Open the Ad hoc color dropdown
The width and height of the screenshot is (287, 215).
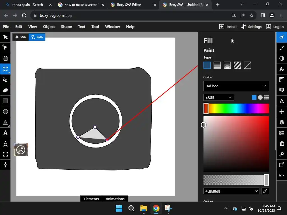coord(236,86)
